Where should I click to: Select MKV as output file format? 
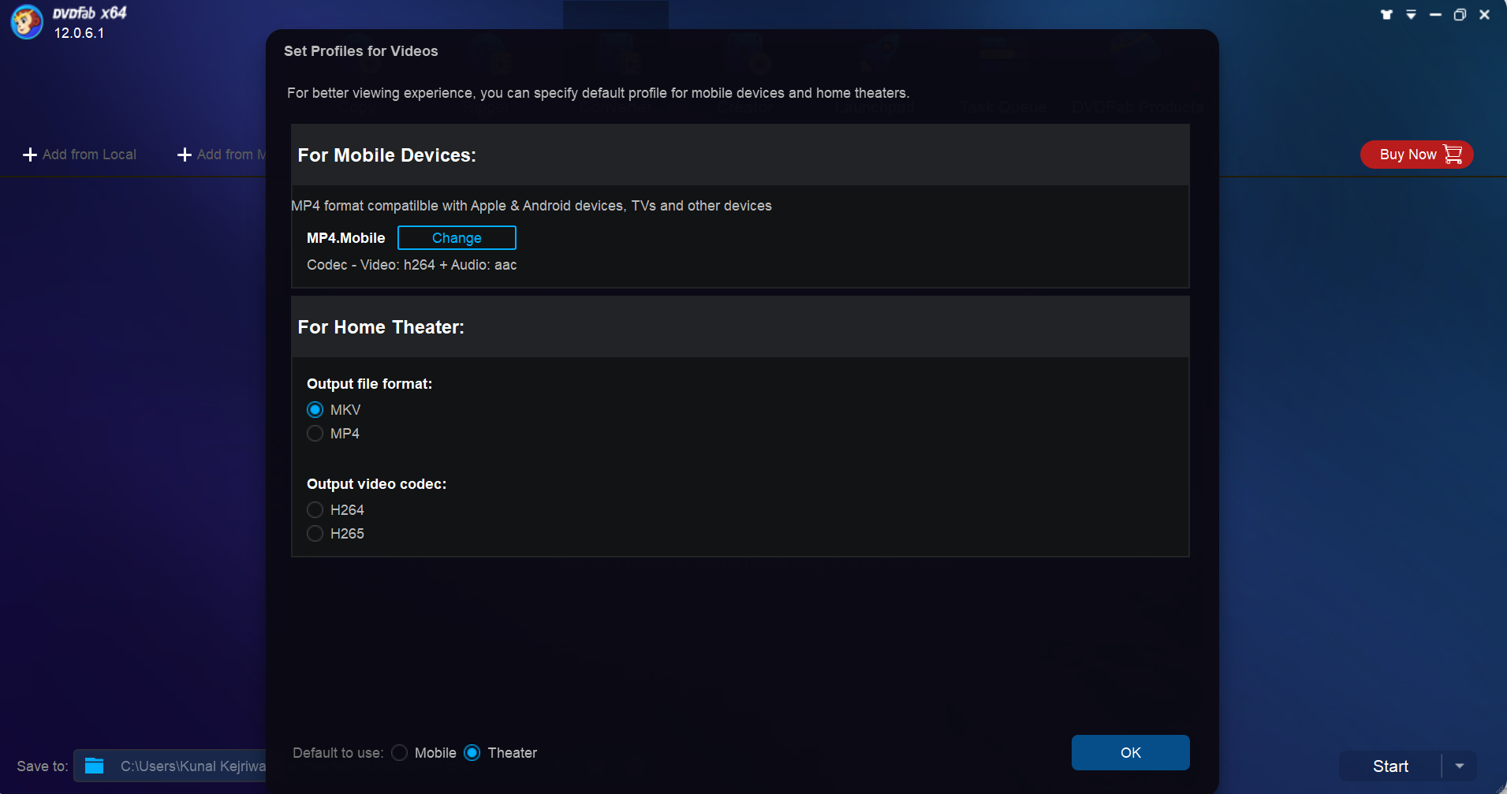[315, 410]
